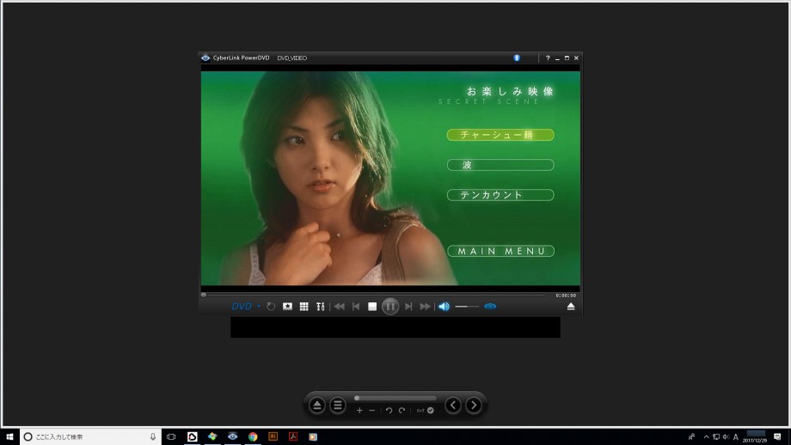Open the PowerDVD settings tools icon
Viewport: 791px width, 445px height.
[x=320, y=307]
